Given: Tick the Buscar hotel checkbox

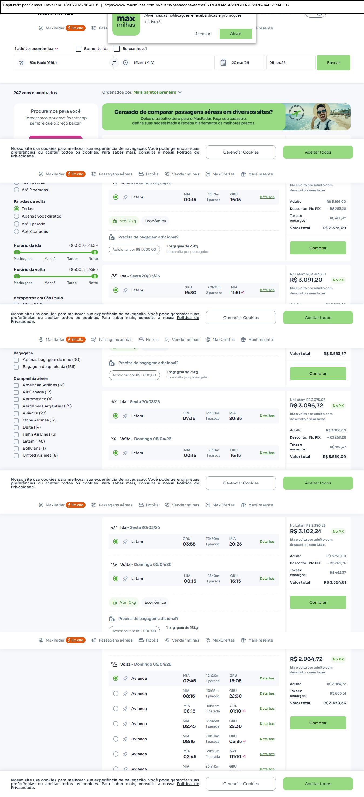Looking at the screenshot, I should click(117, 49).
